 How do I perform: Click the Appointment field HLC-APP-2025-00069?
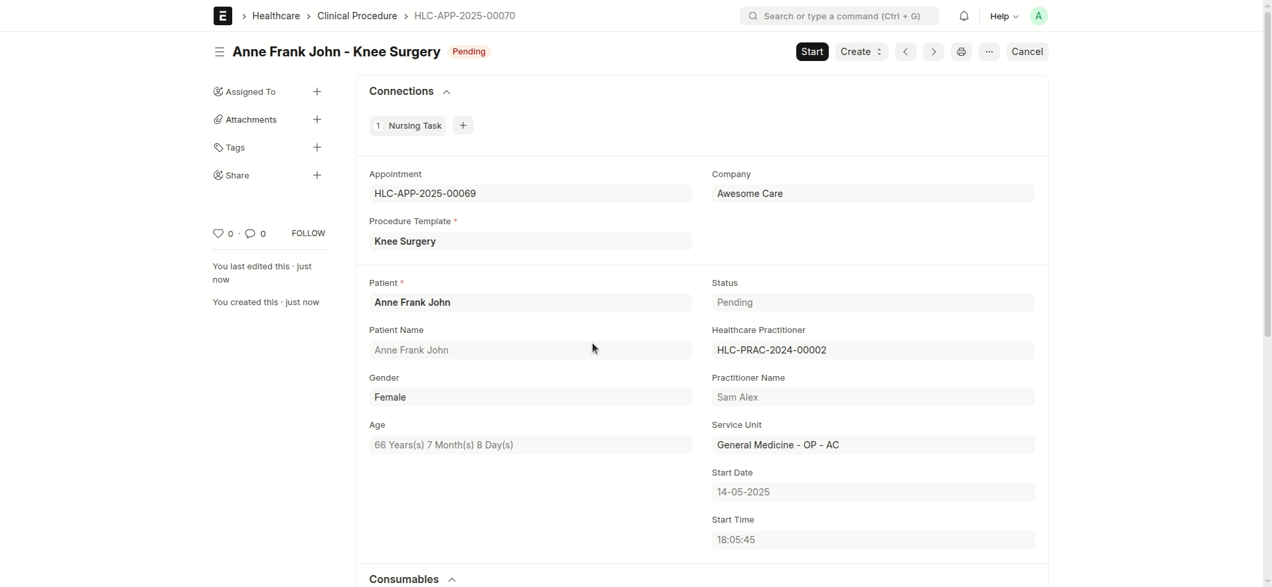[x=530, y=194]
